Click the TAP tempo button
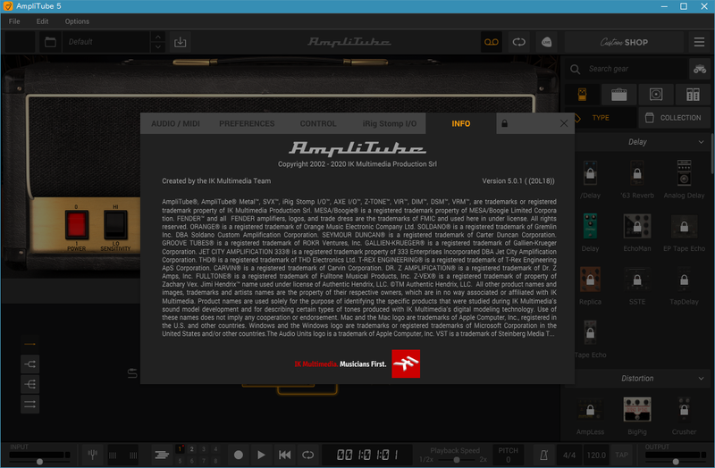Screen dimensions: 715x468 621,455
